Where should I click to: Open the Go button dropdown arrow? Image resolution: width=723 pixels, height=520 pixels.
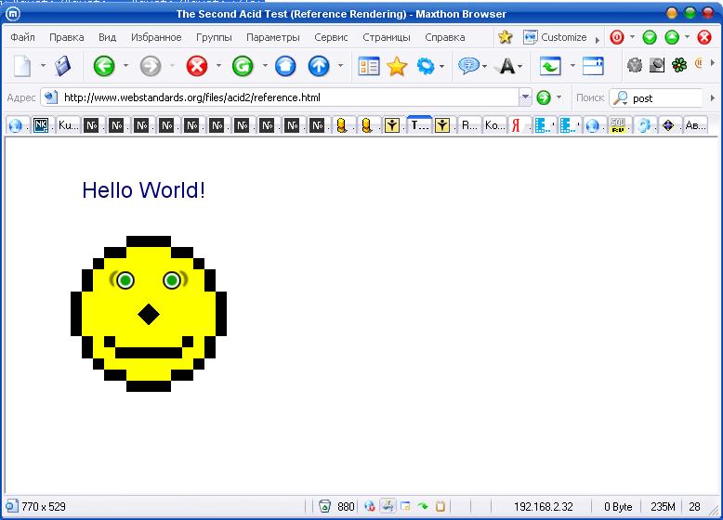[559, 97]
